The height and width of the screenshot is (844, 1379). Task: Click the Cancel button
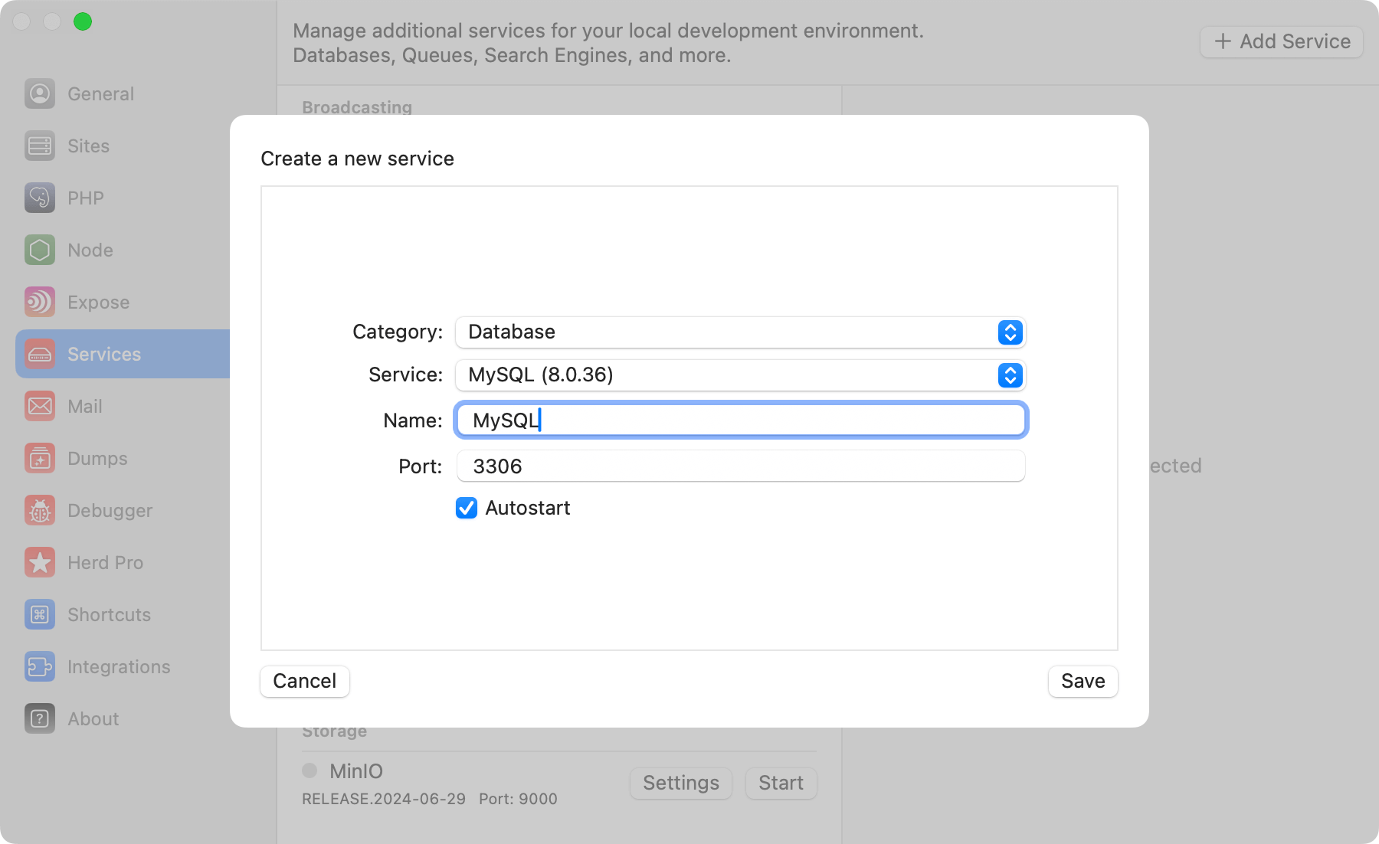click(304, 681)
